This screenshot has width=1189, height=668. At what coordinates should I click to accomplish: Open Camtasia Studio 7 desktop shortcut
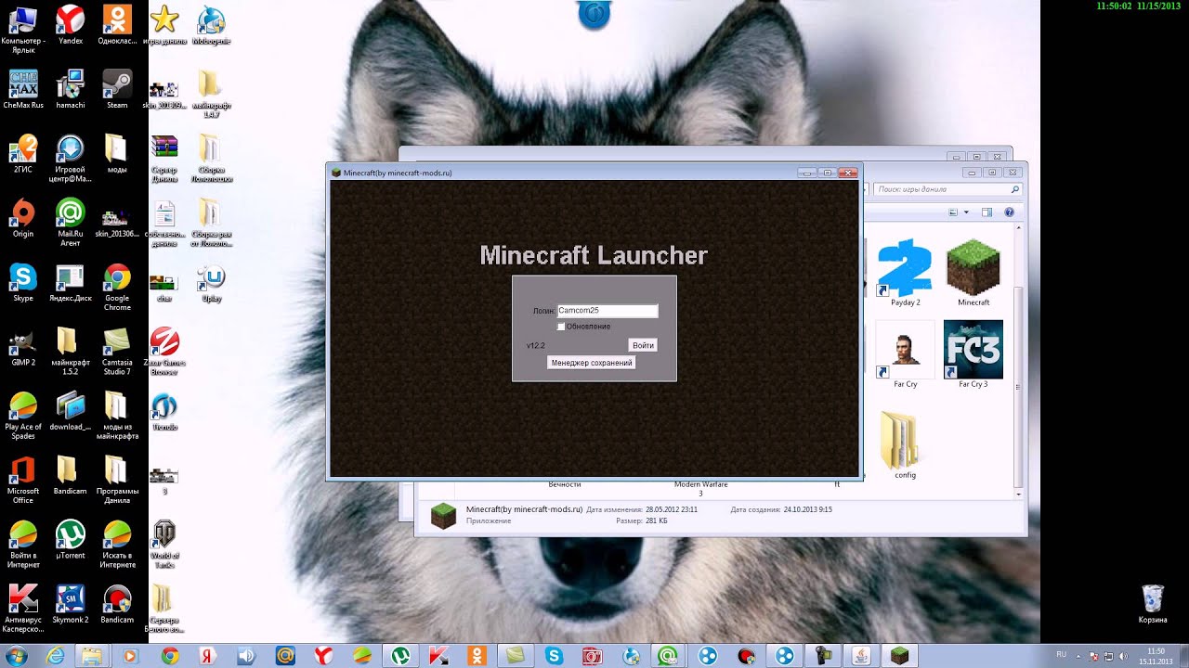pyautogui.click(x=117, y=351)
